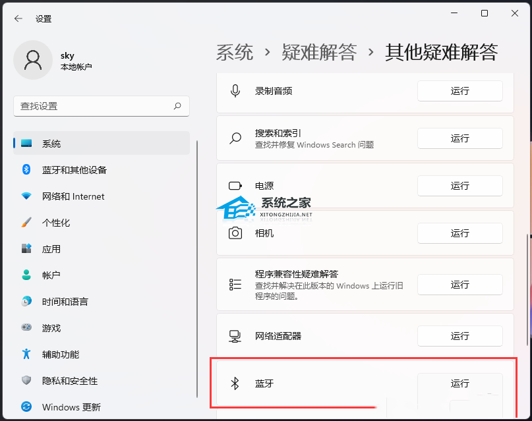Open 时间和语言 settings

tap(102, 301)
